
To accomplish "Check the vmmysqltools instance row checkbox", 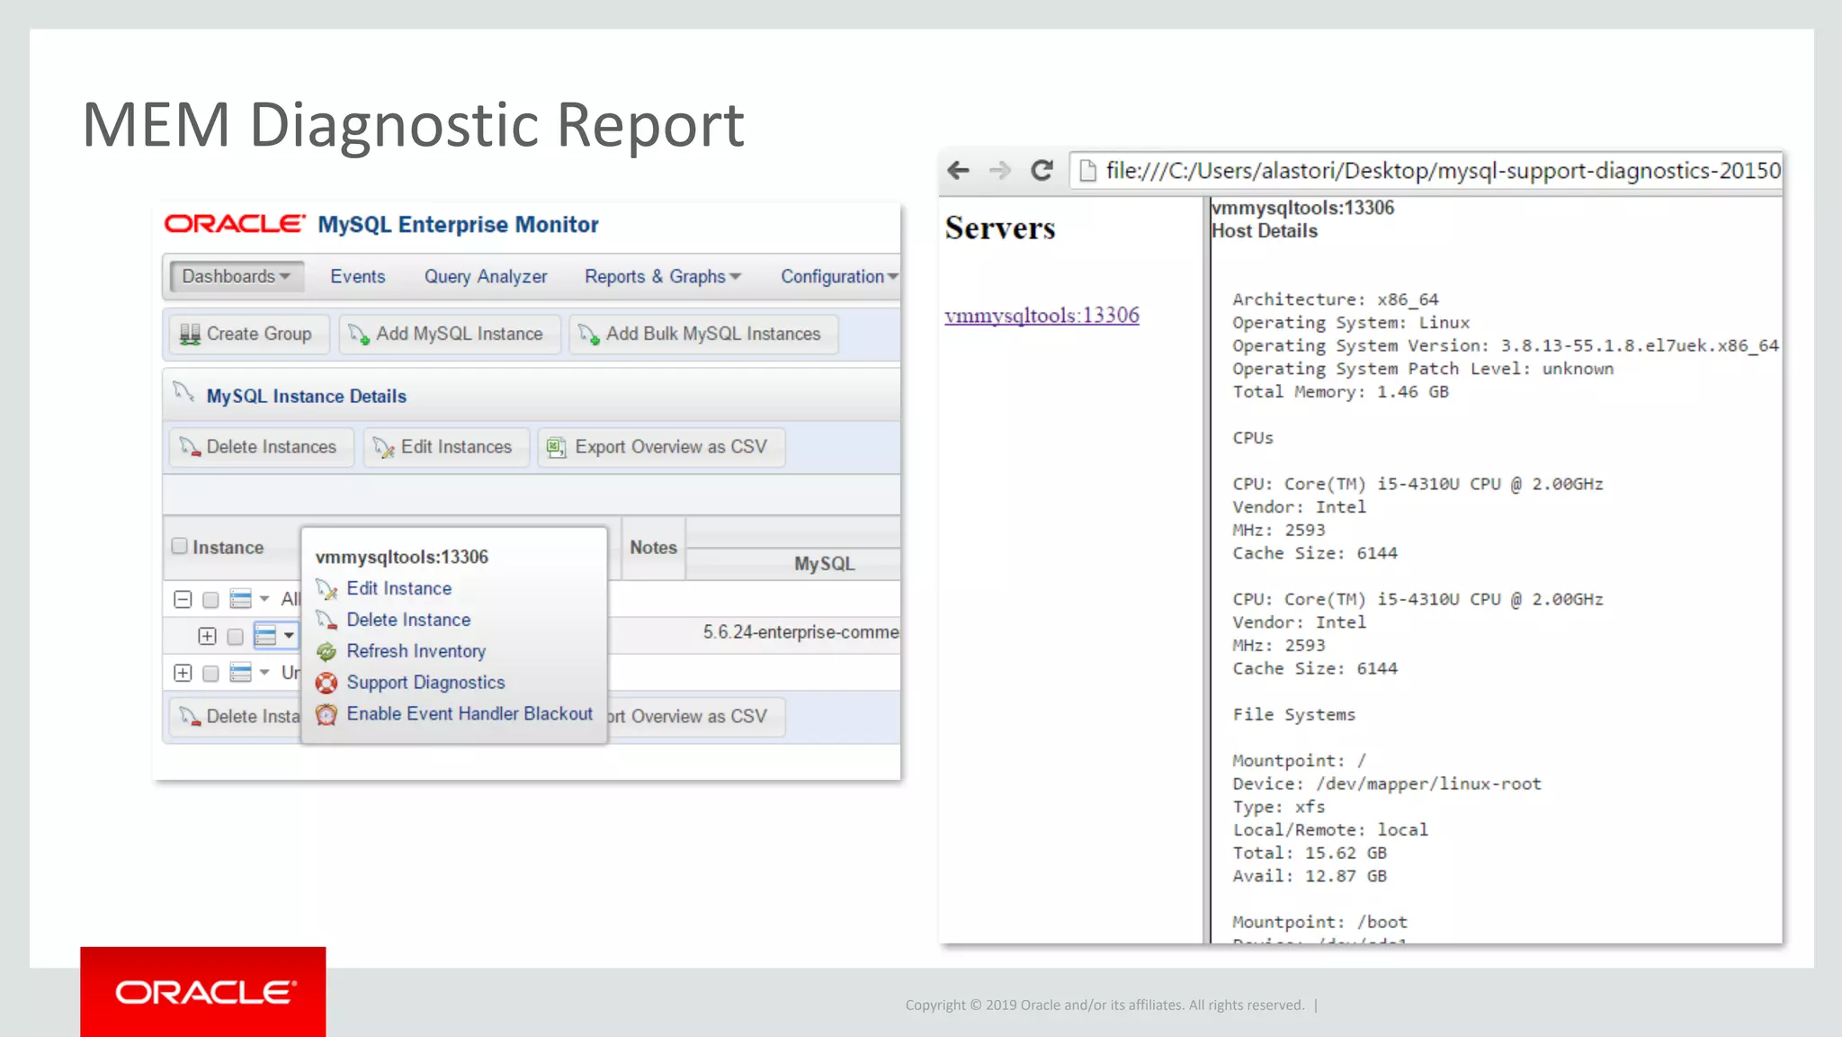I will [x=236, y=637].
